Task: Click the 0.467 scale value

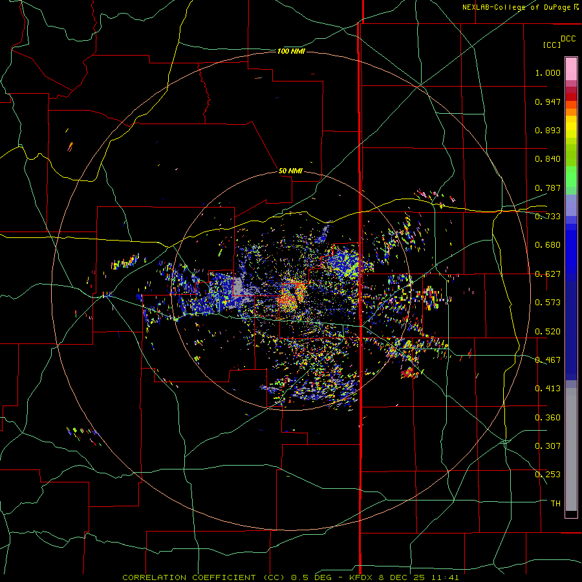Action: [548, 360]
